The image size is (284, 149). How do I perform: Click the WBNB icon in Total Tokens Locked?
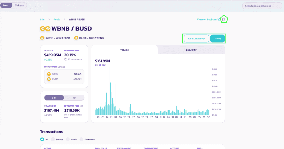click(49, 74)
